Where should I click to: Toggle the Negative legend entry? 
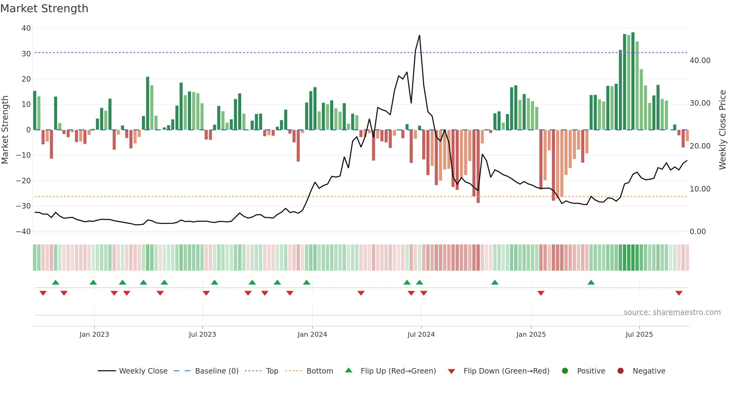coord(641,371)
